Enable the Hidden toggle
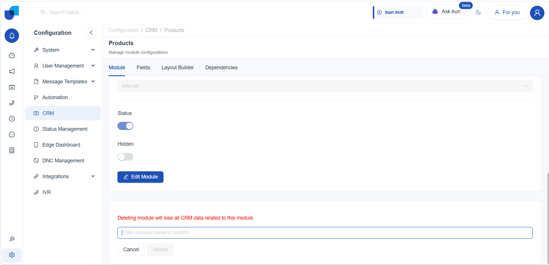The image size is (549, 265). 125,157
